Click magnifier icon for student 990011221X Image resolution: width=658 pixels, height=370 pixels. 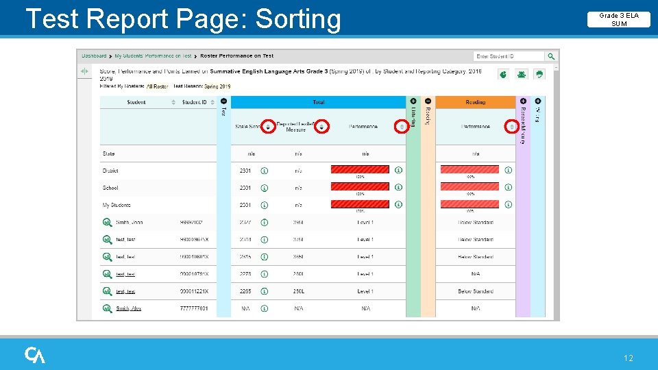click(108, 291)
